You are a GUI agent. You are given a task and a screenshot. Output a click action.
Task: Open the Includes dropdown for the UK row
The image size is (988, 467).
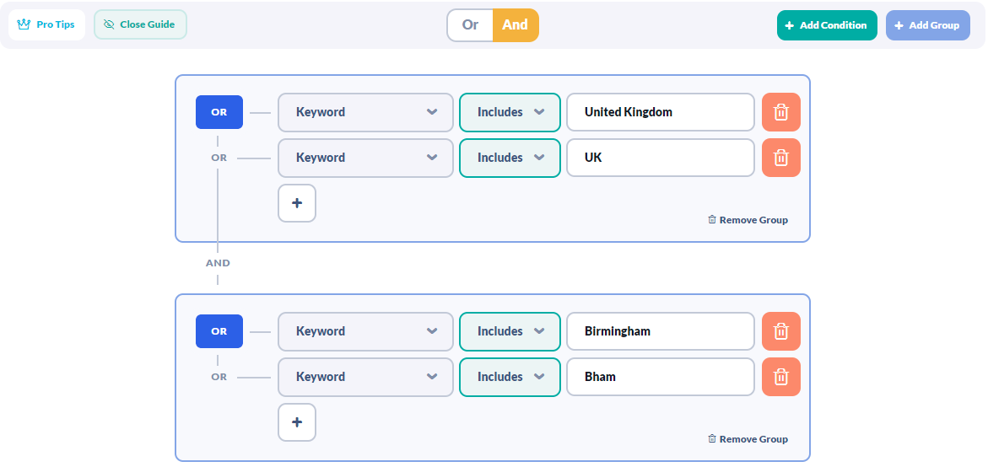[x=510, y=158]
